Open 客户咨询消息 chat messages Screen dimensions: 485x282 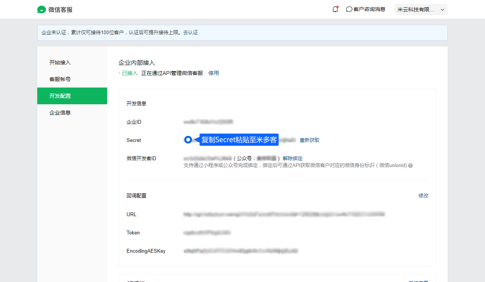click(x=366, y=10)
